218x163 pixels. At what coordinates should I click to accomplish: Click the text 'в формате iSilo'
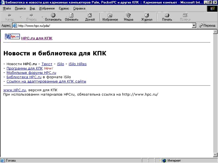point(57,77)
